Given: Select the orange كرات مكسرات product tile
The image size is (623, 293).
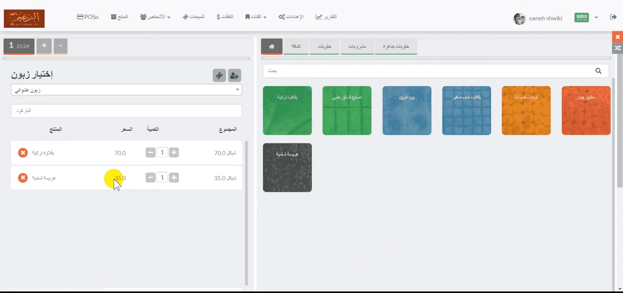Looking at the screenshot, I should pos(526,110).
